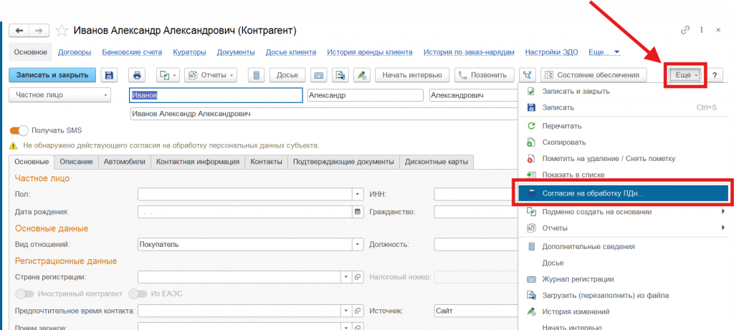Add contractor to favorites with star icon
This screenshot has height=330, width=734.
[x=62, y=31]
